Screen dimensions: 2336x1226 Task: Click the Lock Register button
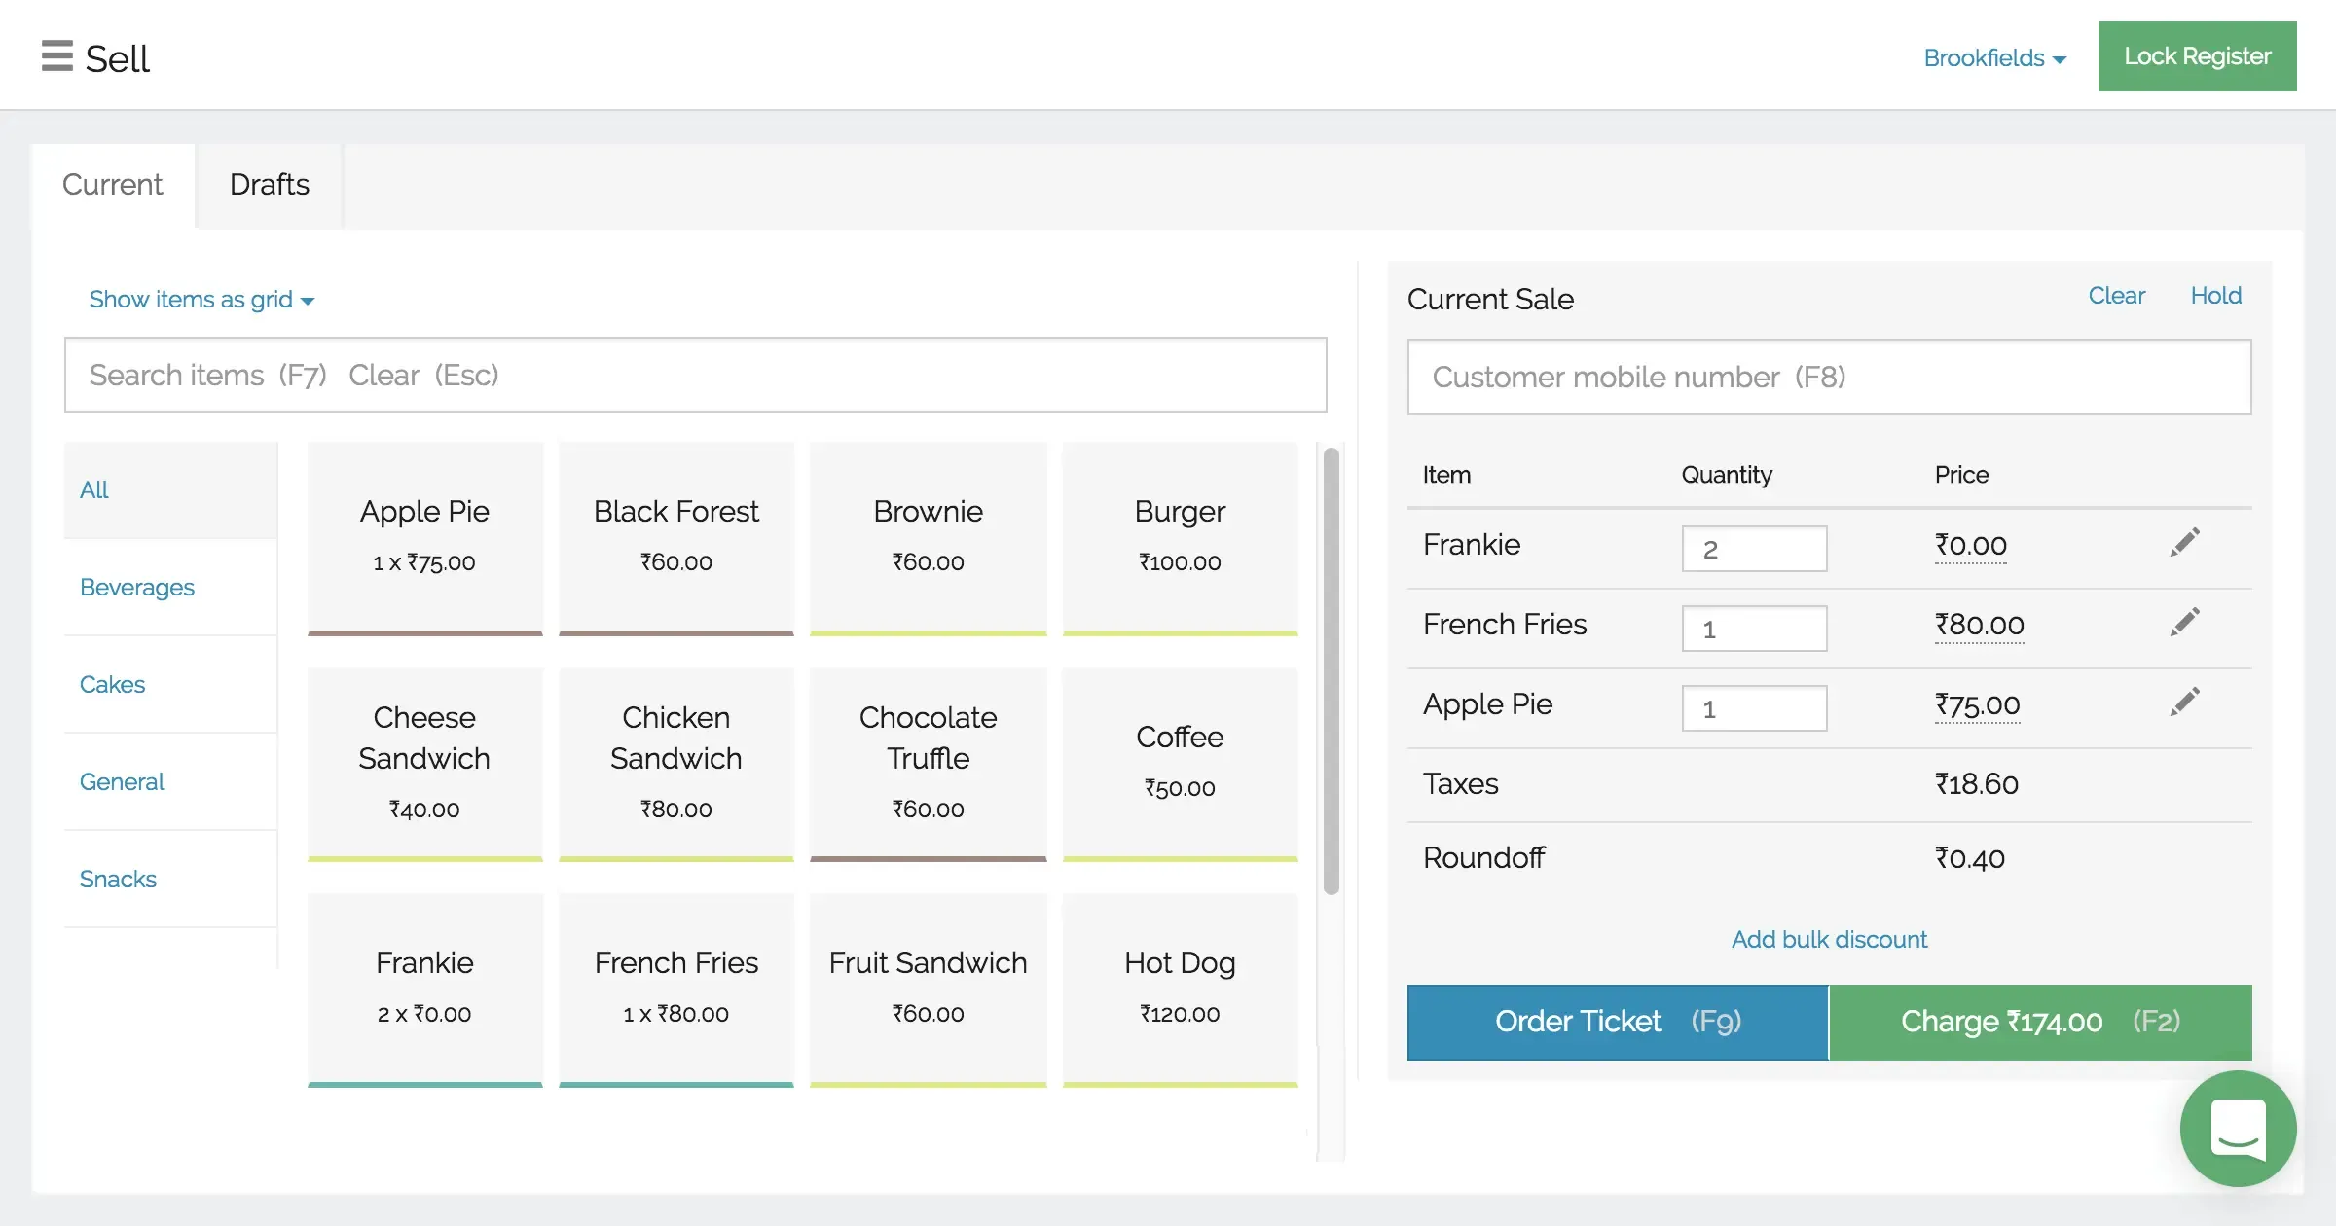[2197, 55]
